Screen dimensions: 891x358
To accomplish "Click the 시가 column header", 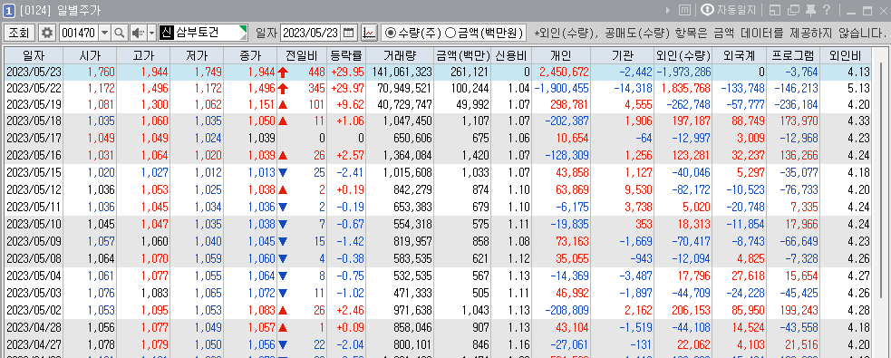I will tap(89, 55).
